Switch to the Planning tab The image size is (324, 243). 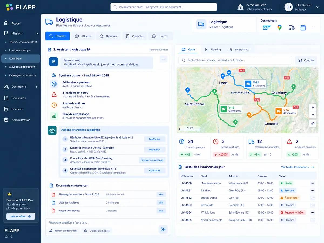[213, 50]
